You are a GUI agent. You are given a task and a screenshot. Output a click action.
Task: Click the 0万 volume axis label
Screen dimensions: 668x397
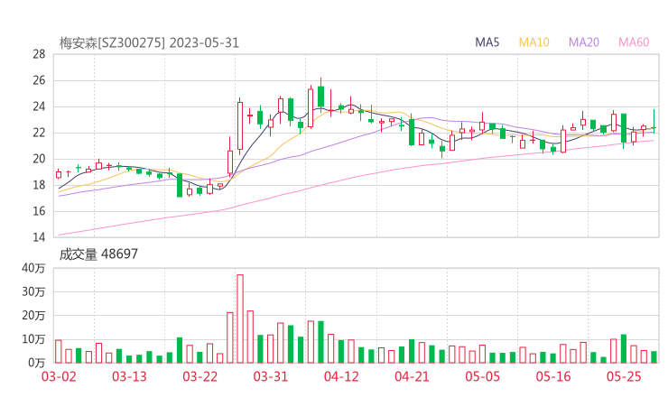point(37,363)
